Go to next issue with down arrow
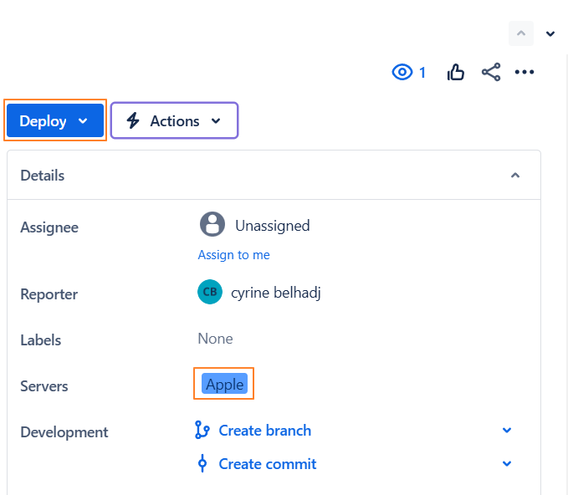This screenshot has width=568, height=495. (x=550, y=33)
